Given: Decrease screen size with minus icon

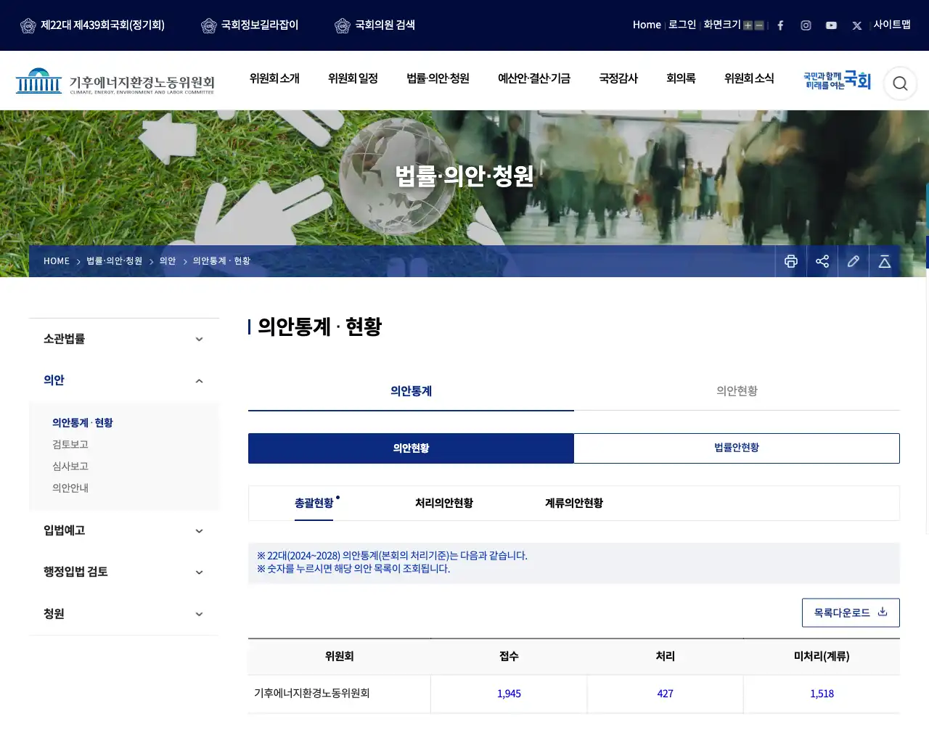Looking at the screenshot, I should pyautogui.click(x=759, y=25).
